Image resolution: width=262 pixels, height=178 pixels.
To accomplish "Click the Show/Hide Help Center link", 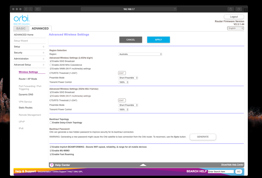I will coord(232,165).
